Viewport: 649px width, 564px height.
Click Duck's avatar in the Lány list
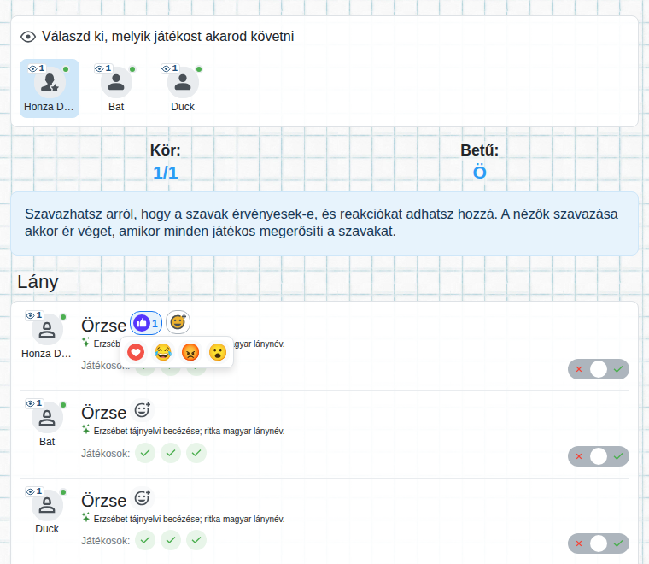click(47, 505)
